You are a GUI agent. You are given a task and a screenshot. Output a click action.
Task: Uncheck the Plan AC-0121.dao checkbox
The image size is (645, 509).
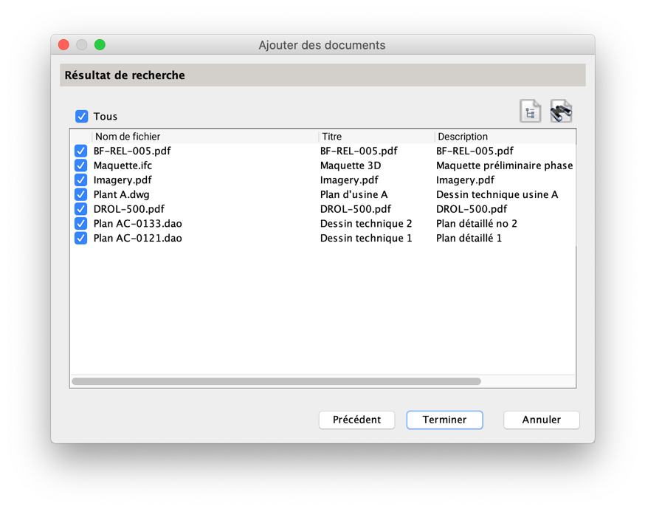[x=80, y=238]
